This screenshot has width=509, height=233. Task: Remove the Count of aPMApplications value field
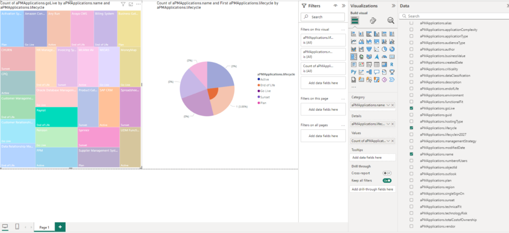(393, 141)
